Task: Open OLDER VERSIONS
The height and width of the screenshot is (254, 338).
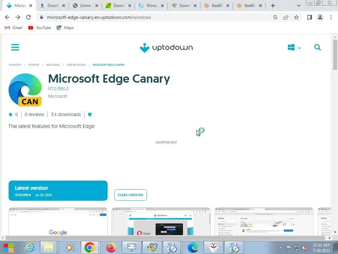Action: [130, 195]
